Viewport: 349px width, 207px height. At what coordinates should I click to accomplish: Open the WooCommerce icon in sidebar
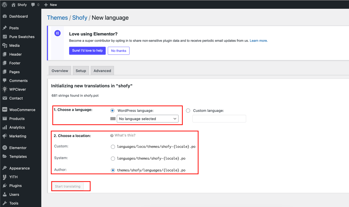coord(5,110)
